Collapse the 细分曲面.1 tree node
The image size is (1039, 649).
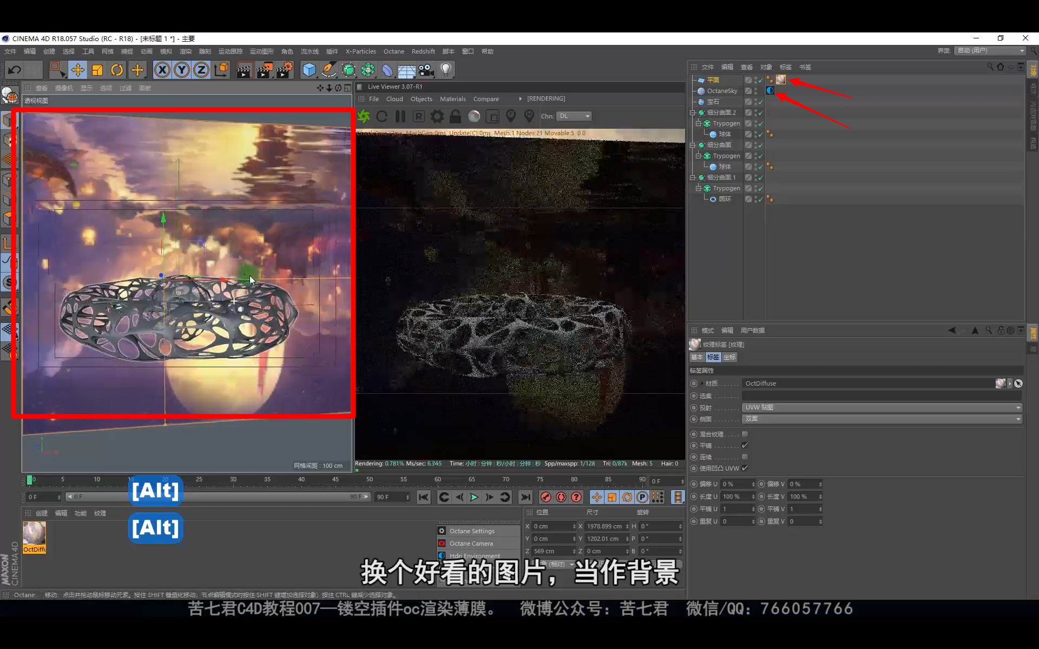693,177
